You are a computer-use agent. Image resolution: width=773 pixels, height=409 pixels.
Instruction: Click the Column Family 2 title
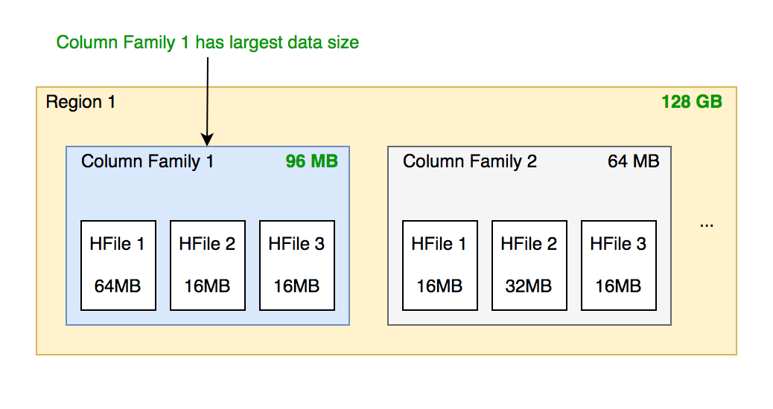coord(470,161)
